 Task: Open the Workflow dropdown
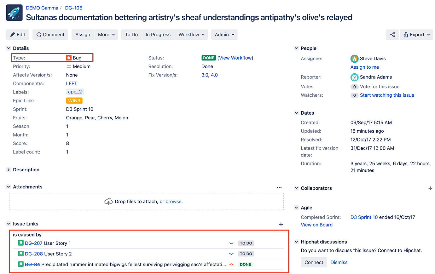(191, 35)
